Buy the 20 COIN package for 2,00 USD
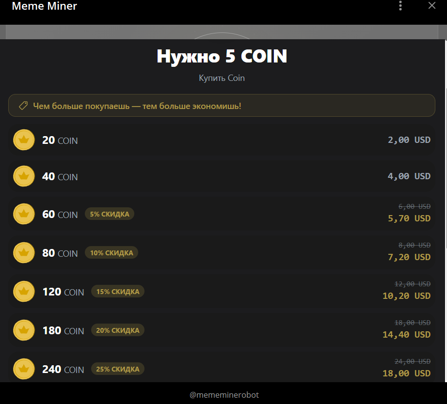This screenshot has height=404, width=447. [x=222, y=140]
